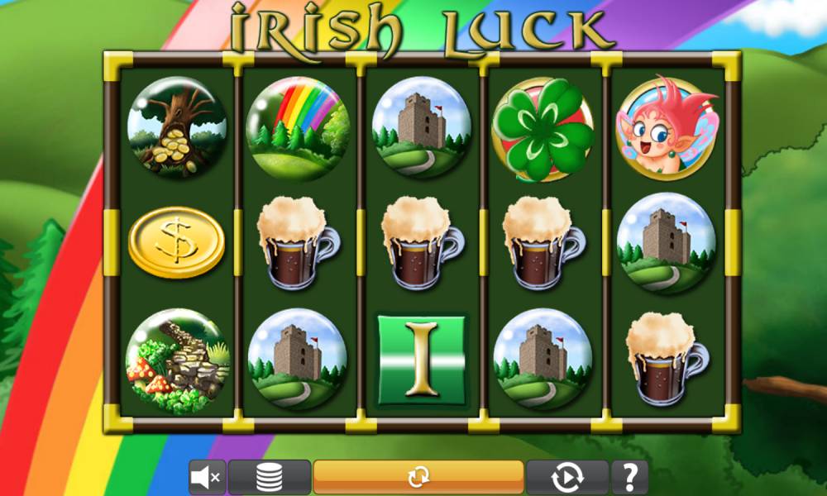Click the gold dollar coin symbol
This screenshot has height=496, width=827.
pyautogui.click(x=177, y=242)
